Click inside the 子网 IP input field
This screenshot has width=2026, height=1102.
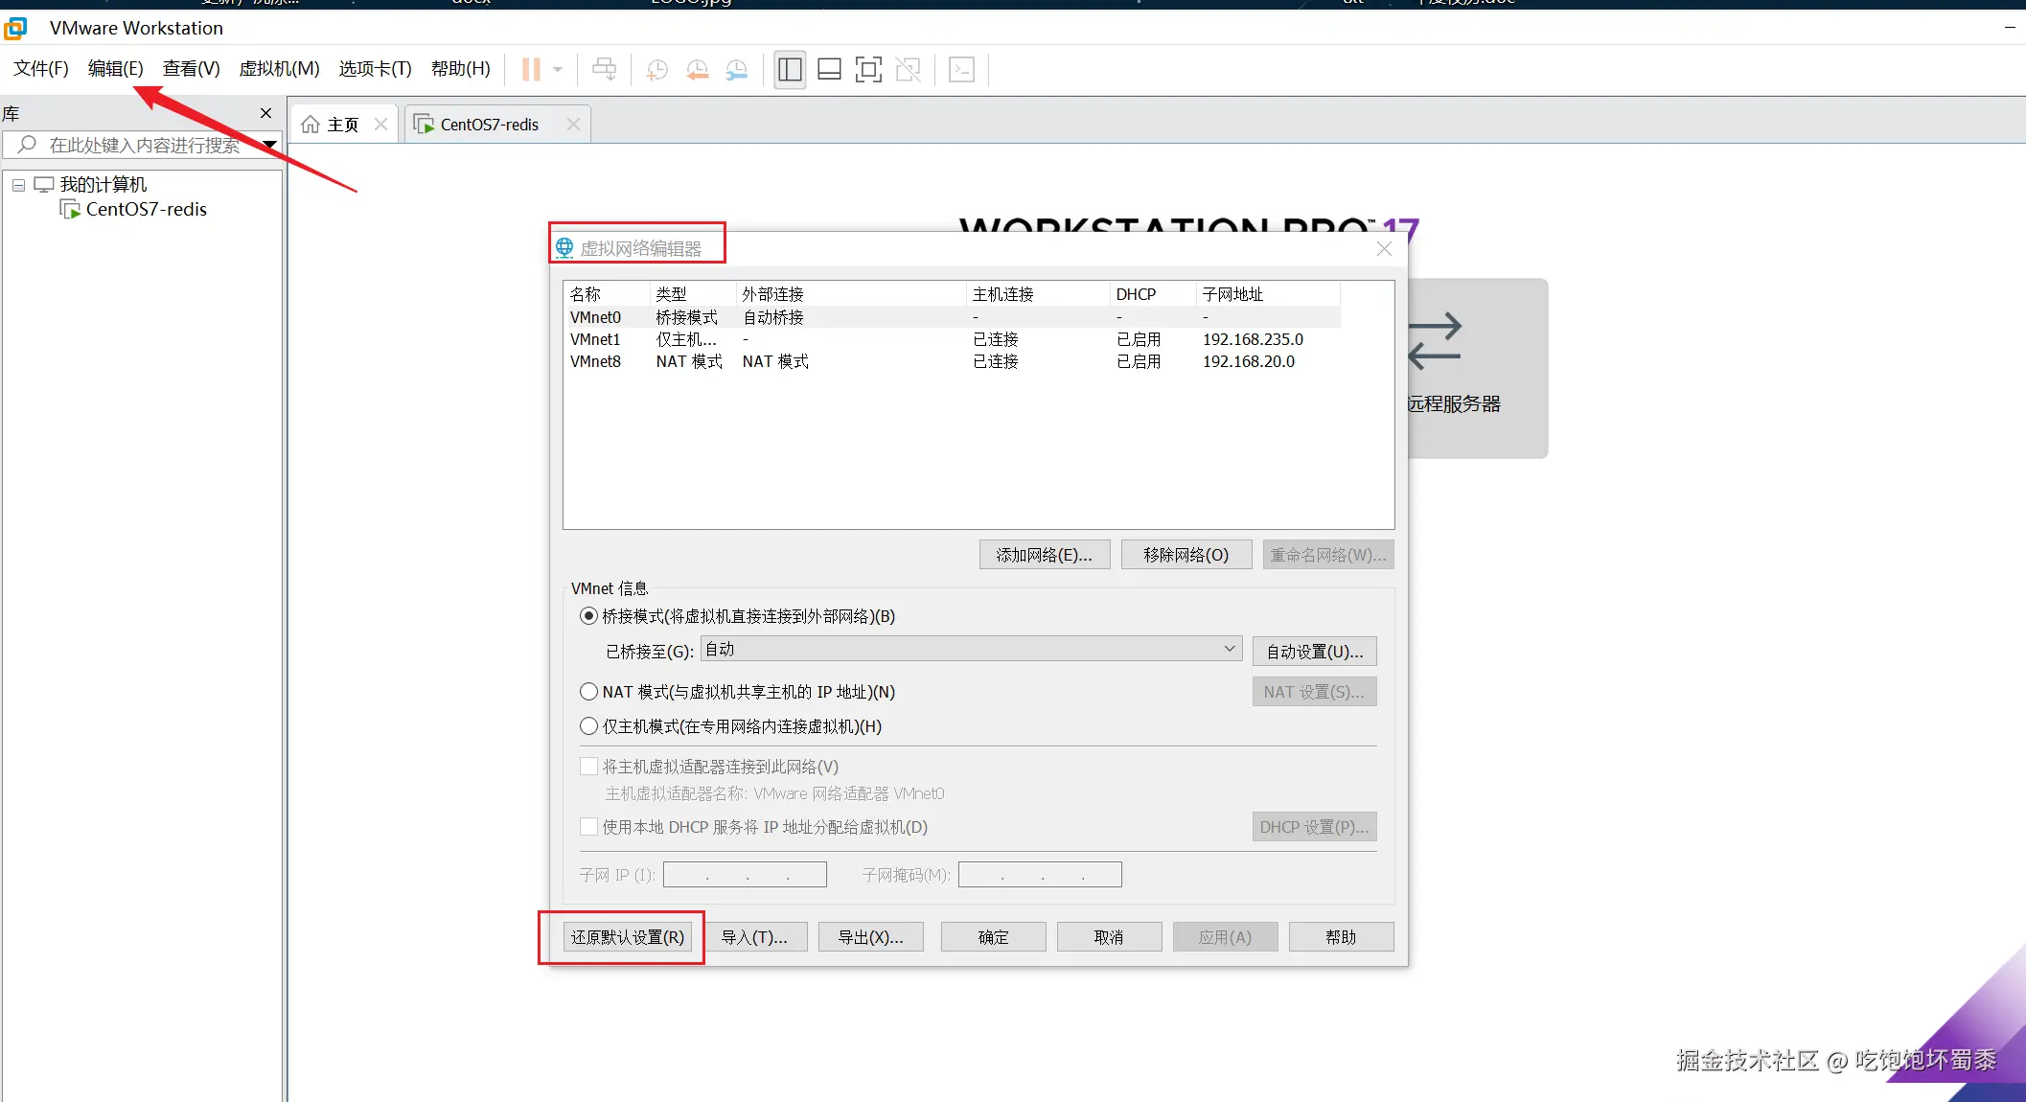click(744, 874)
